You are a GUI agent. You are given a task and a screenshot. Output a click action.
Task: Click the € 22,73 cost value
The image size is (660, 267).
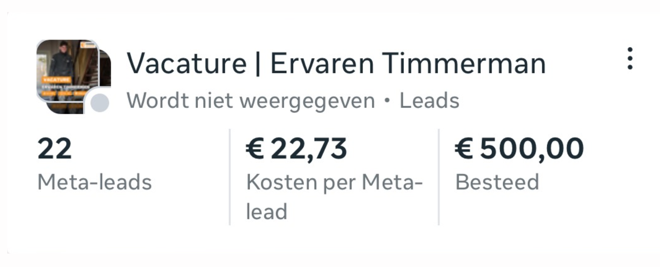pos(296,149)
